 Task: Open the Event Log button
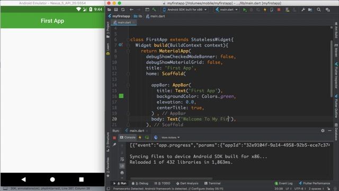(x=283, y=184)
